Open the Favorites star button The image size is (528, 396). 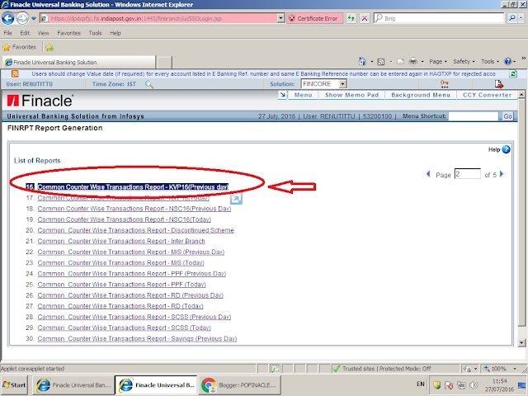pos(19,47)
